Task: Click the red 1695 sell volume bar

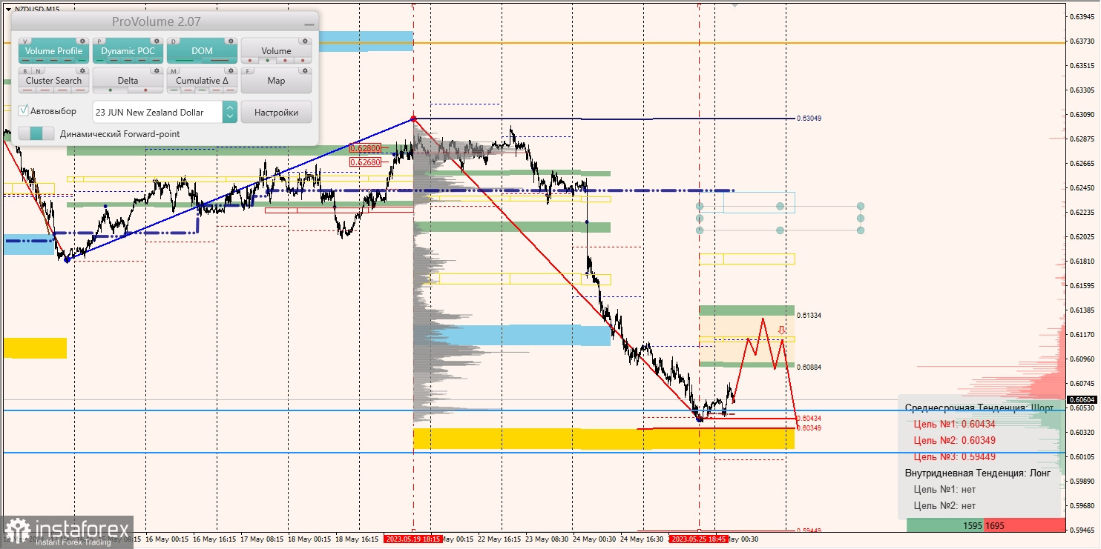Action: pyautogui.click(x=1025, y=525)
